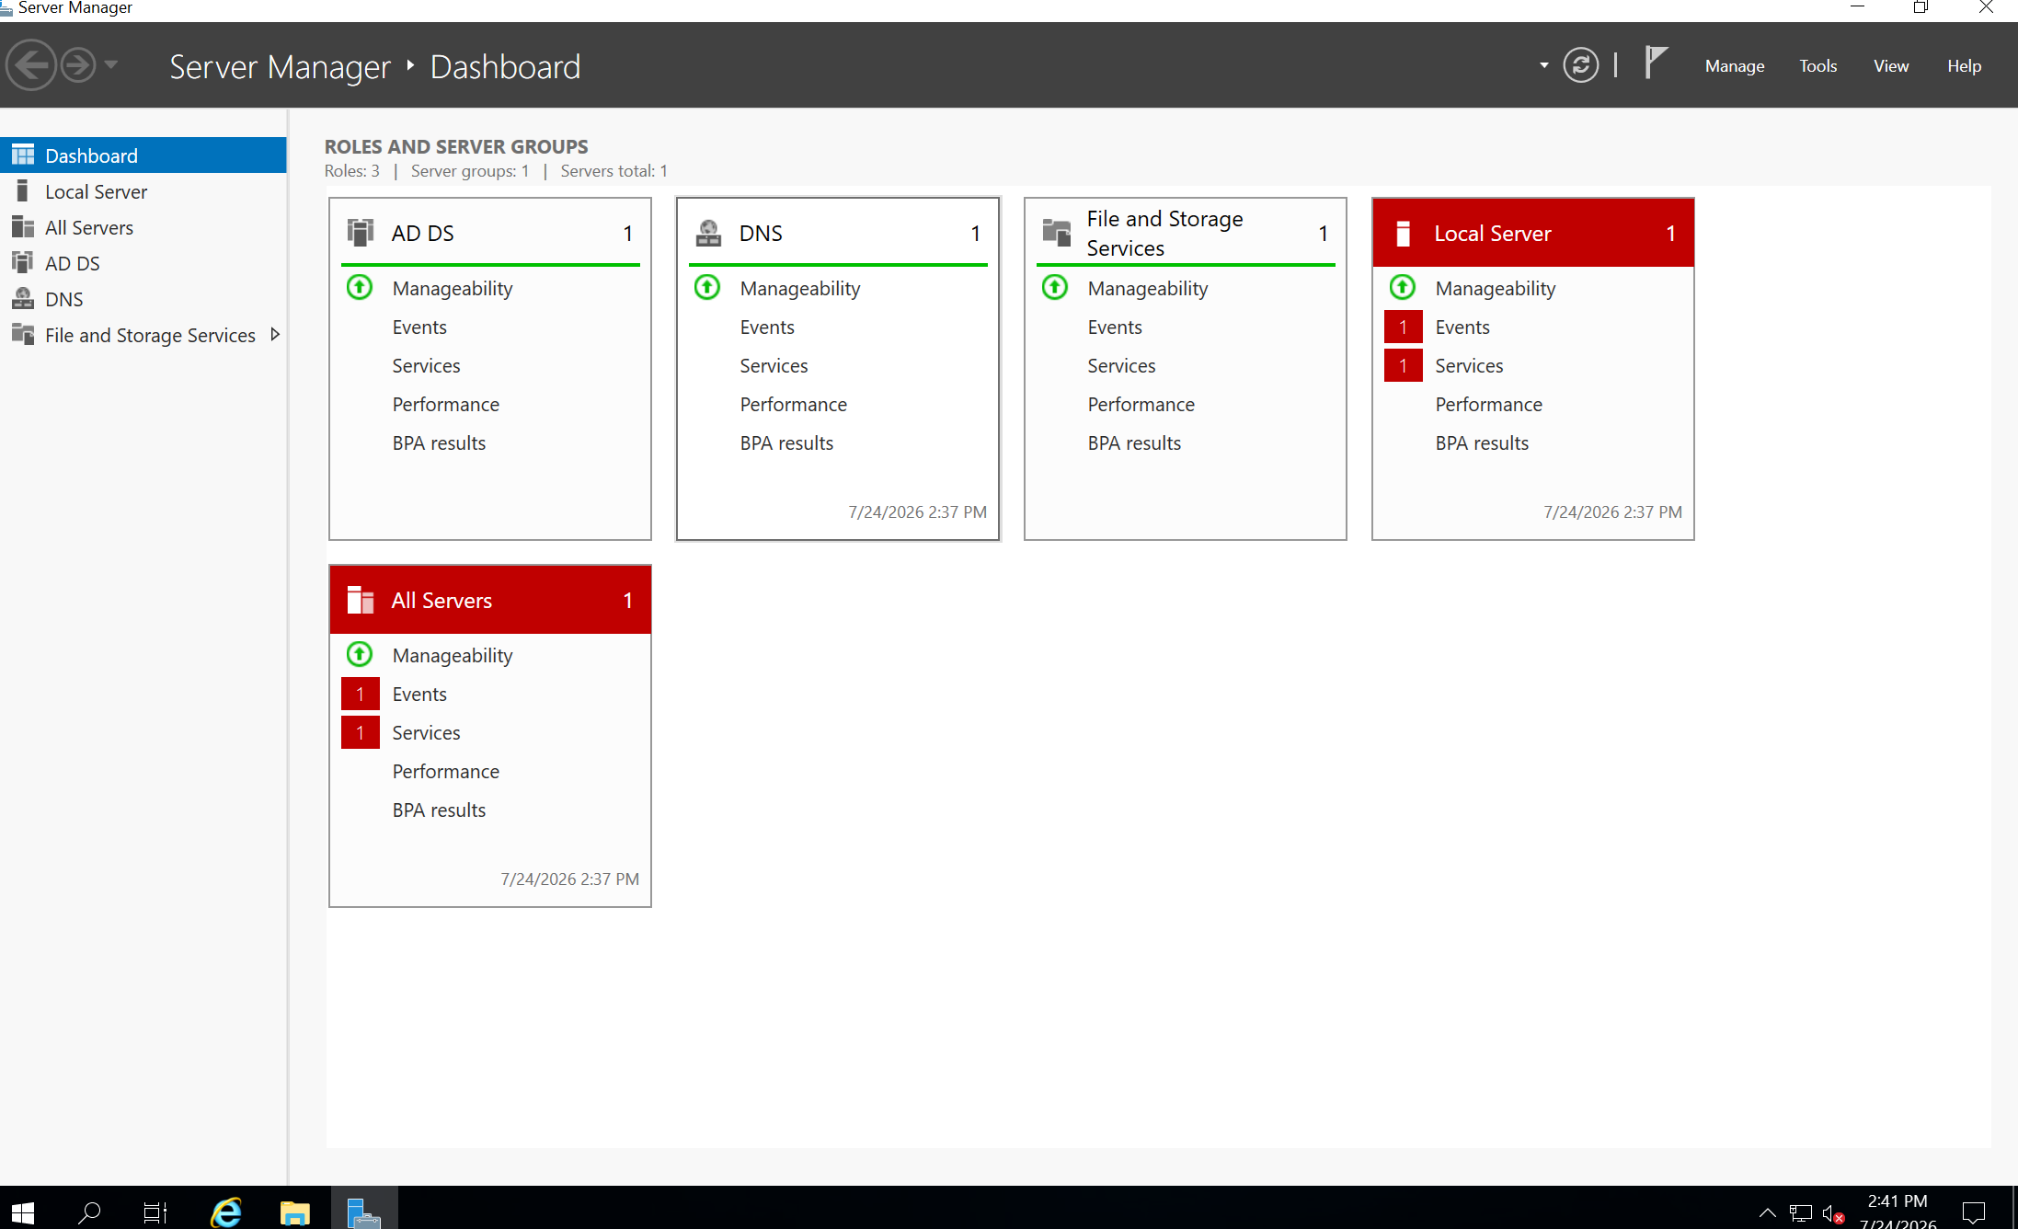The height and width of the screenshot is (1229, 2018).
Task: Launch Internet Explorer from the taskbar
Action: point(225,1211)
